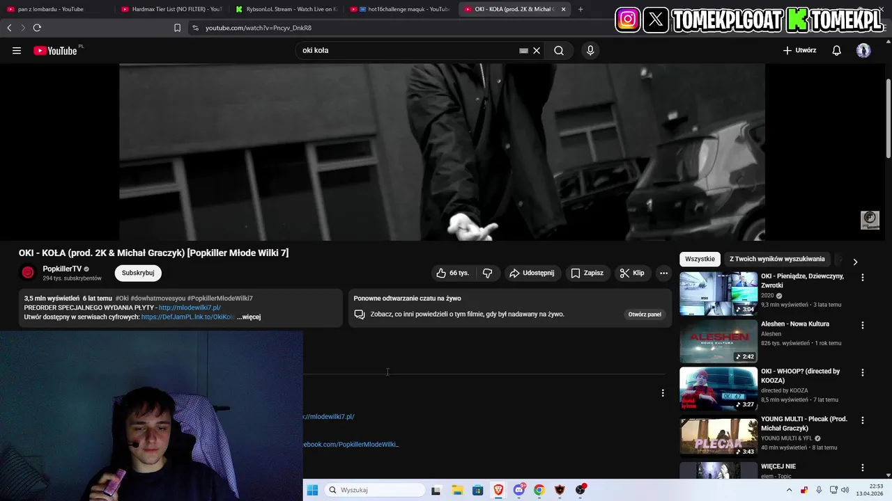The height and width of the screenshot is (501, 892).
Task: Open PopkillerTV channel name link
Action: pyautogui.click(x=62, y=269)
